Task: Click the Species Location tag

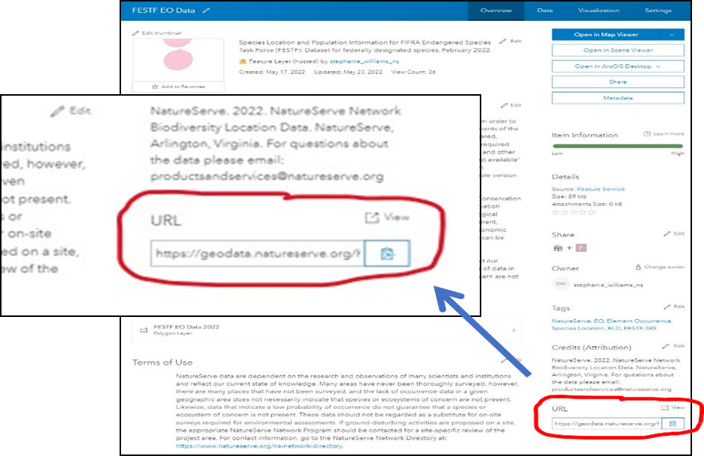Action: [x=578, y=328]
